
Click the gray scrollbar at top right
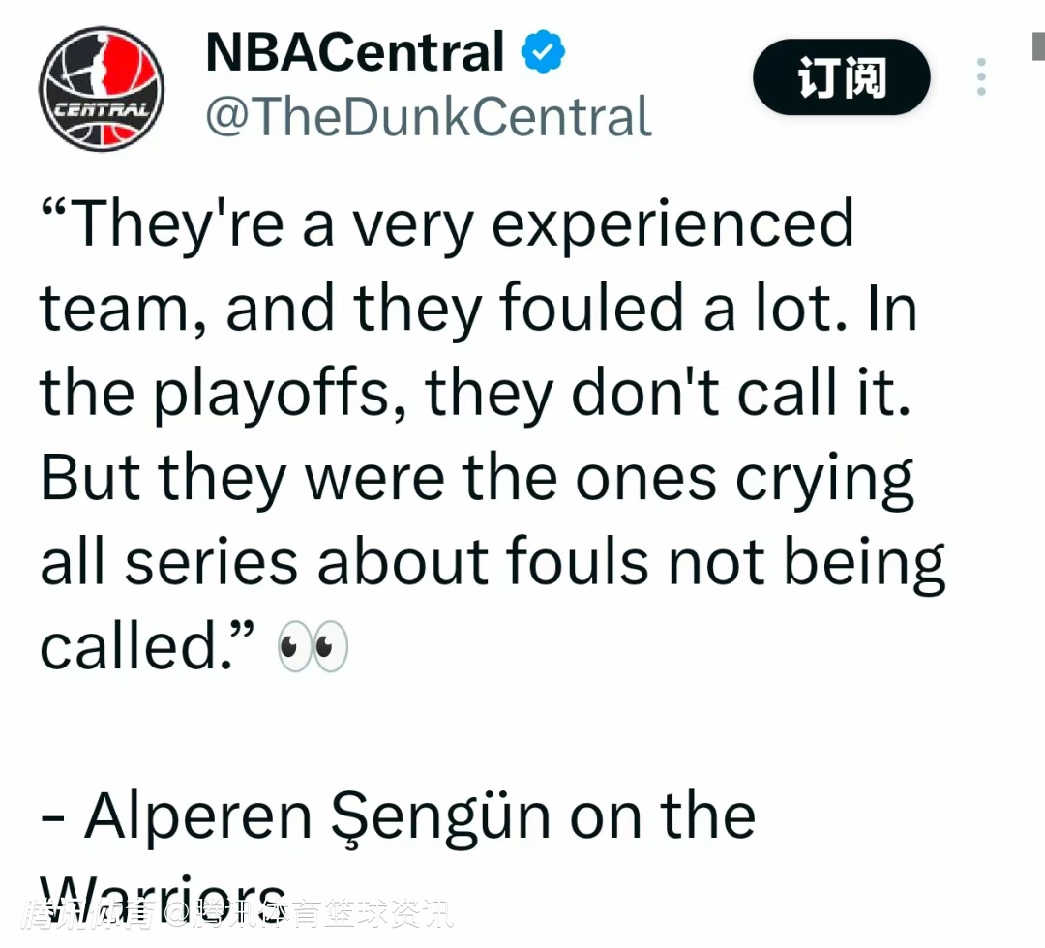click(x=1037, y=46)
